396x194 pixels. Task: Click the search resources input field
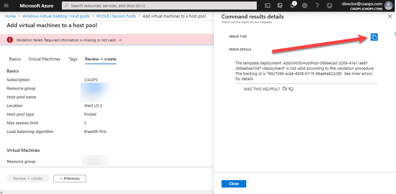[162, 6]
